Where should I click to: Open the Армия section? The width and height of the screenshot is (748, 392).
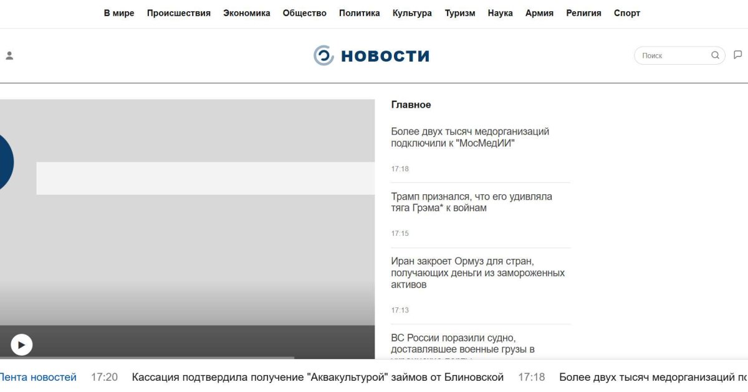(540, 13)
